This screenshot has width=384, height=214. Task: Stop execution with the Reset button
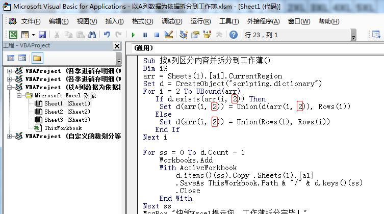157,35
